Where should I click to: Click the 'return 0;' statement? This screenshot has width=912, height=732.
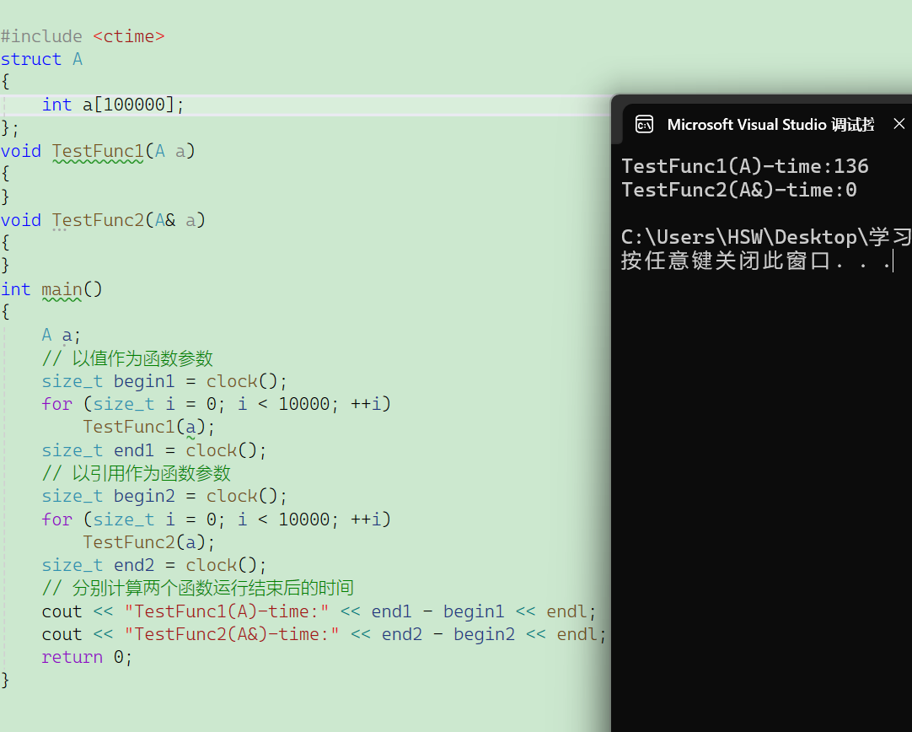coord(88,658)
